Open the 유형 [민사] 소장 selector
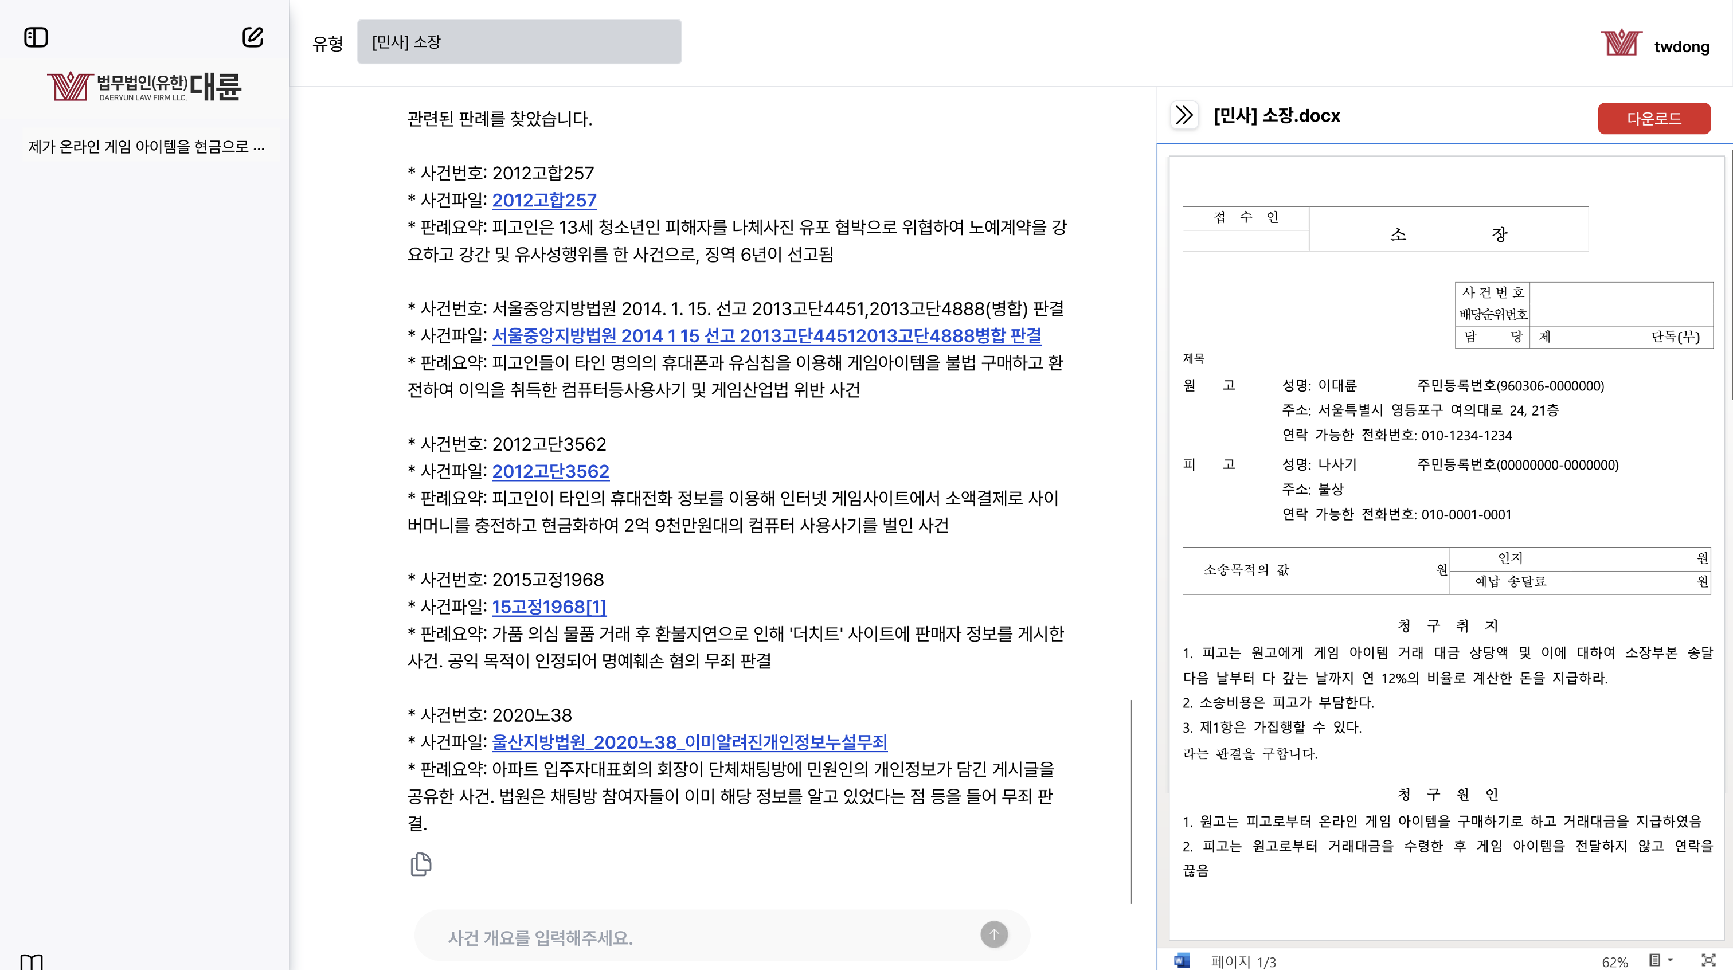Viewport: 1733px width, 970px height. click(x=519, y=42)
